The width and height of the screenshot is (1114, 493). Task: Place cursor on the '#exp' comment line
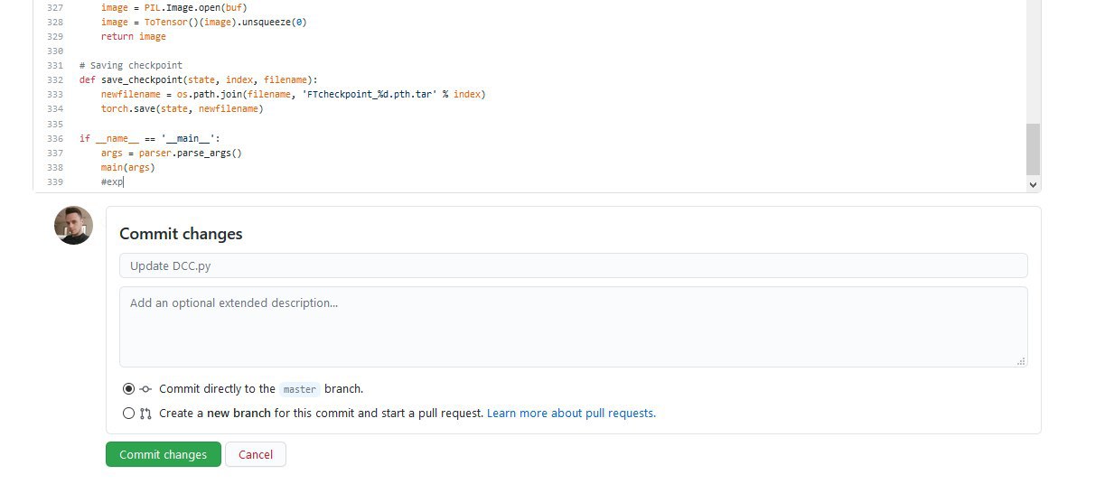tap(112, 182)
